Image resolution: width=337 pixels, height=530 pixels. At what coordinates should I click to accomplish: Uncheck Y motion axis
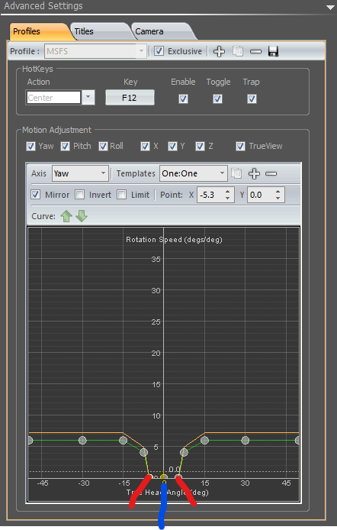172,146
